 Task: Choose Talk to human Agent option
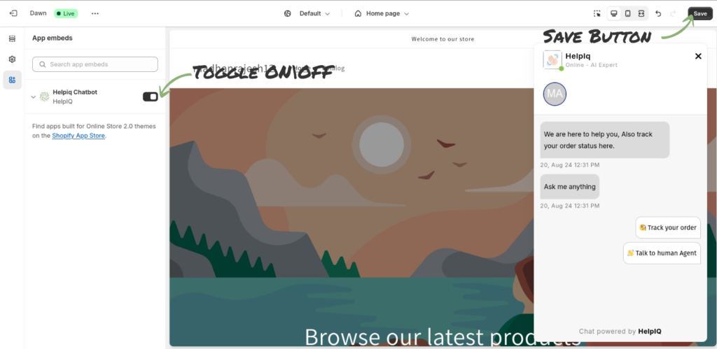click(662, 253)
